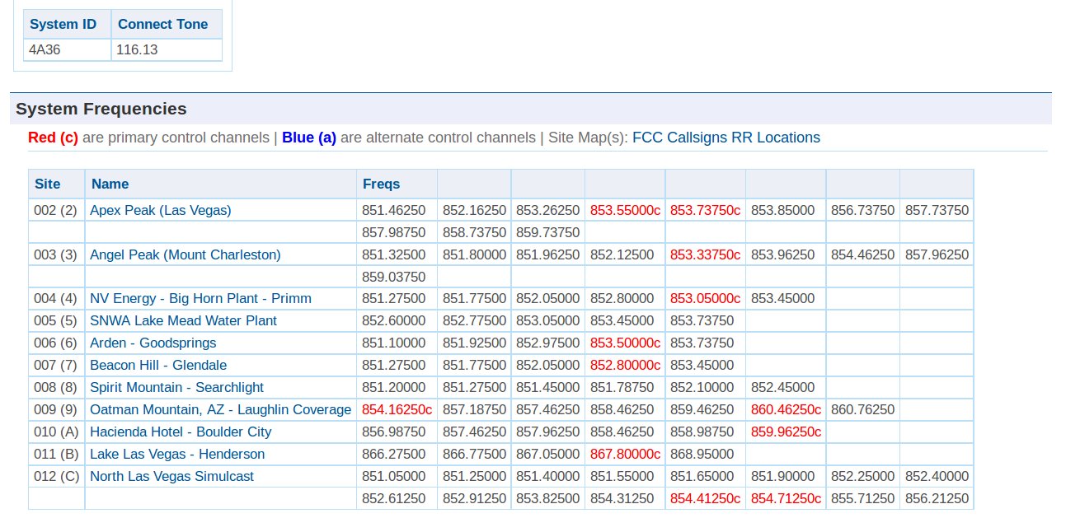Image resolution: width=1066 pixels, height=532 pixels.
Task: Select site number 007 (7)
Action: [x=55, y=365]
